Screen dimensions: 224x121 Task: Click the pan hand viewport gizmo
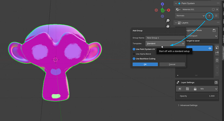[x=168, y=26]
